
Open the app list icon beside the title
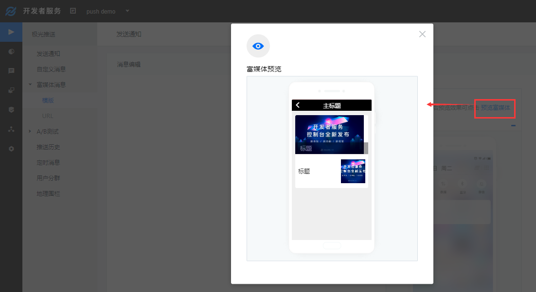73,11
